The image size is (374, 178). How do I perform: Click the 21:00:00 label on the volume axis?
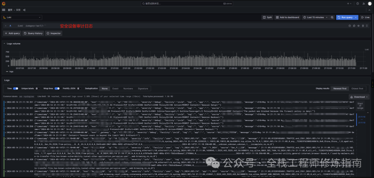coord(91,68)
